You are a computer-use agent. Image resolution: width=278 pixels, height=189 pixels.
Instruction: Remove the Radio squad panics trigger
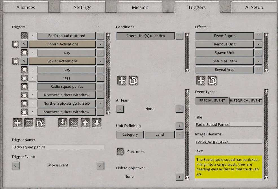point(100,87)
